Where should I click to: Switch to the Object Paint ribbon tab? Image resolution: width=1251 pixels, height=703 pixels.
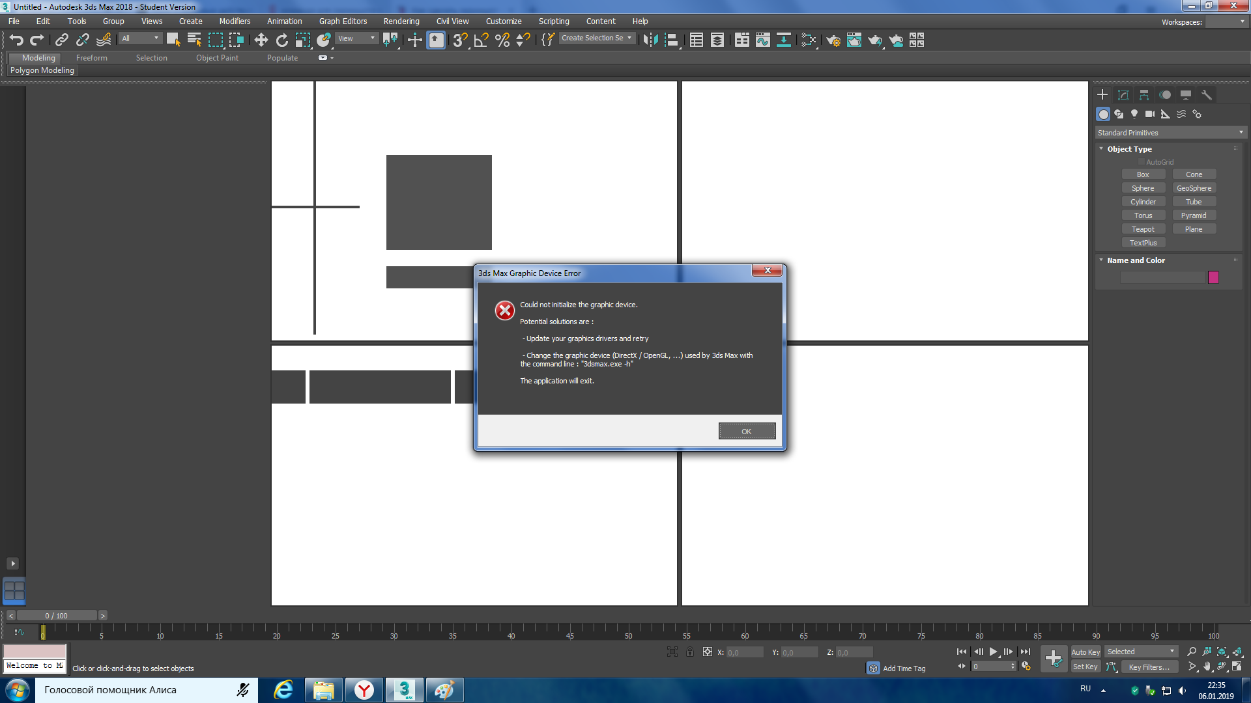tap(218, 58)
